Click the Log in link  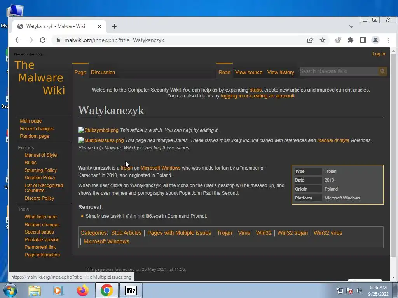(x=379, y=54)
